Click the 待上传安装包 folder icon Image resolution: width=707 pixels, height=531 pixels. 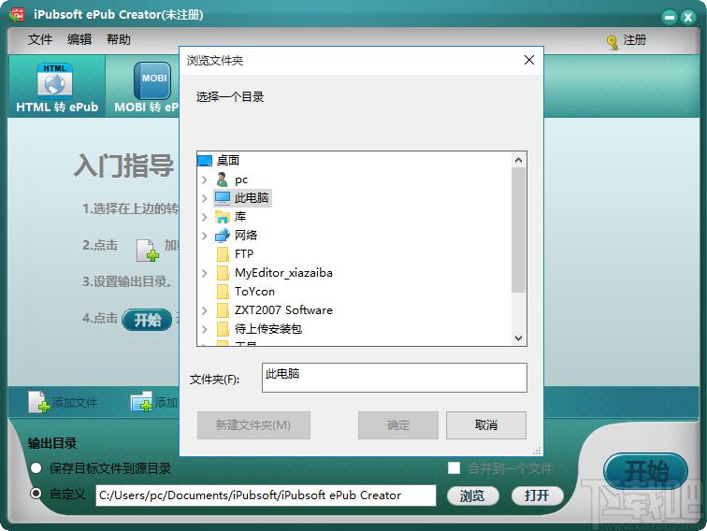pos(223,329)
